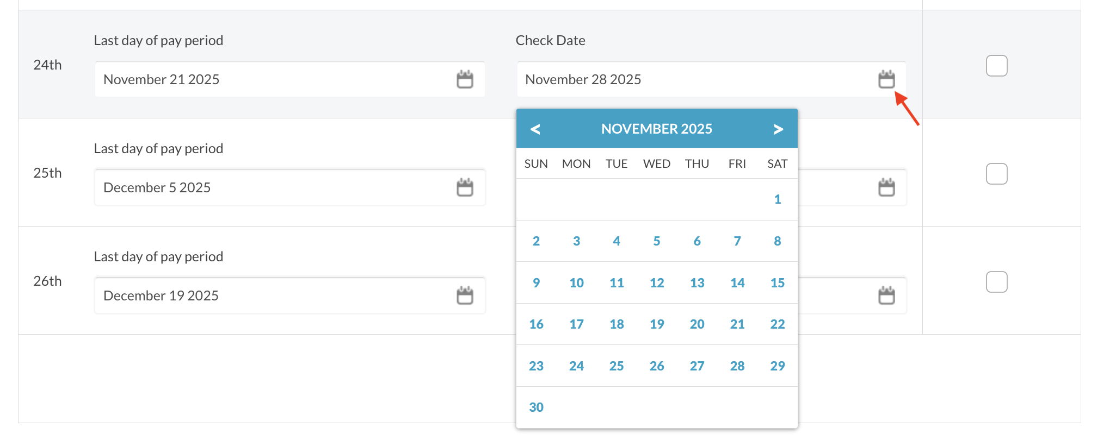Viewport: 1097px width, 440px height.
Task: Enable the 26th pay period checkbox
Action: pyautogui.click(x=996, y=282)
